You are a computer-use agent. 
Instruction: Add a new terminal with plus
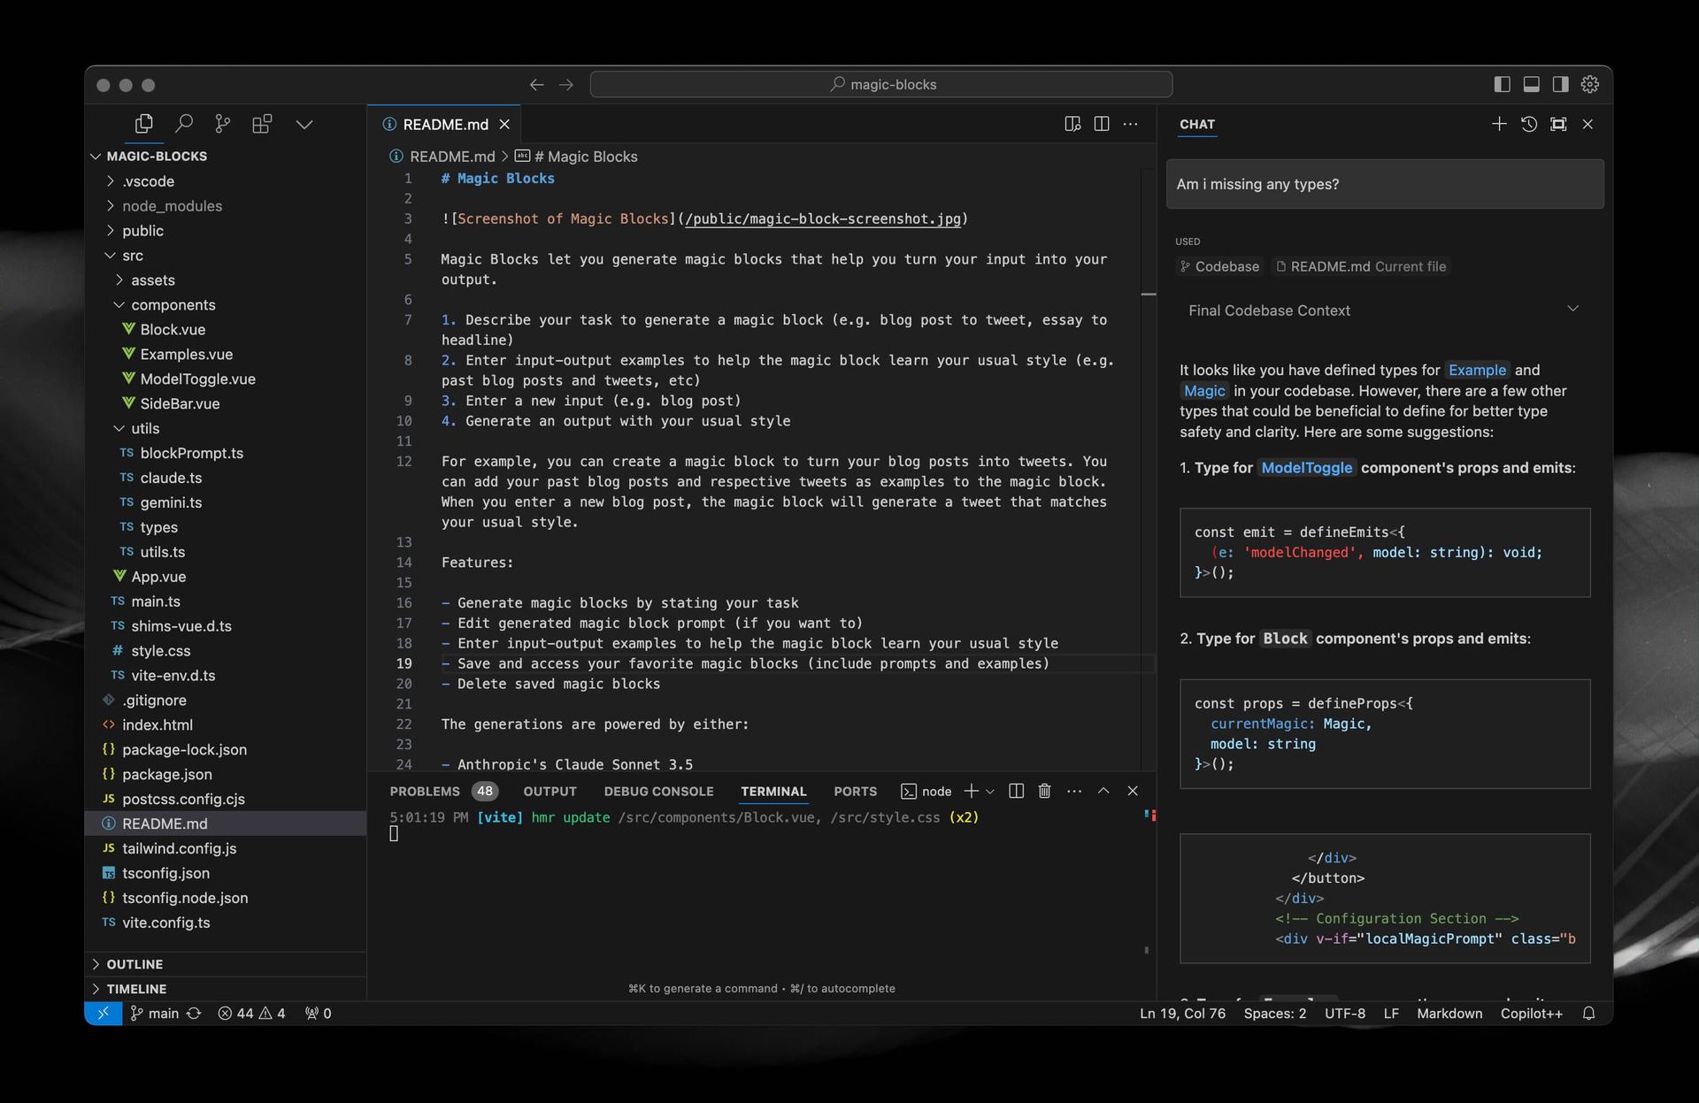tap(971, 791)
